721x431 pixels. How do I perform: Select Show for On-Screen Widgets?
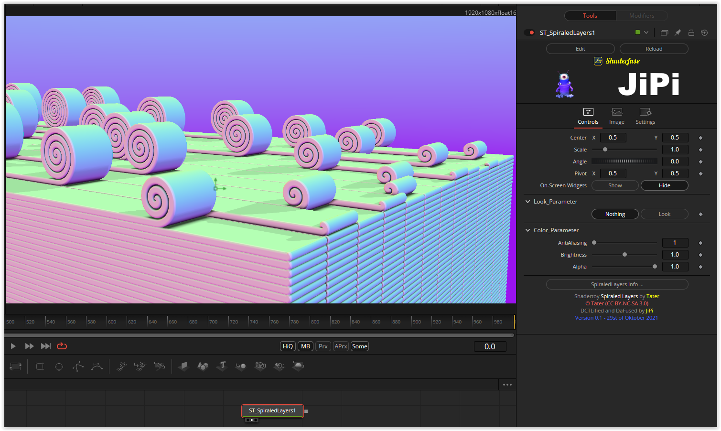tap(615, 185)
